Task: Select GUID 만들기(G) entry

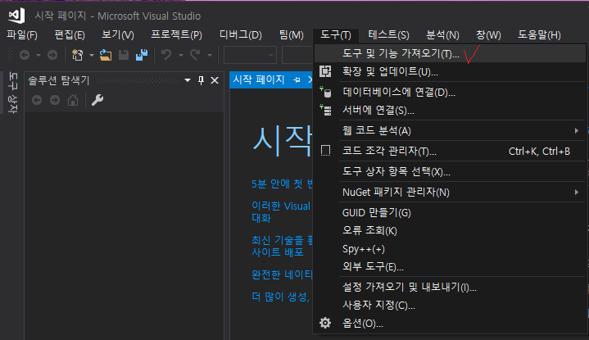Action: (x=450, y=213)
